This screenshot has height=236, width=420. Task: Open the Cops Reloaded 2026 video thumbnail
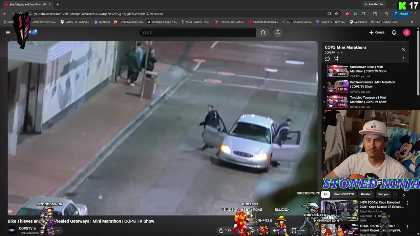(339, 210)
